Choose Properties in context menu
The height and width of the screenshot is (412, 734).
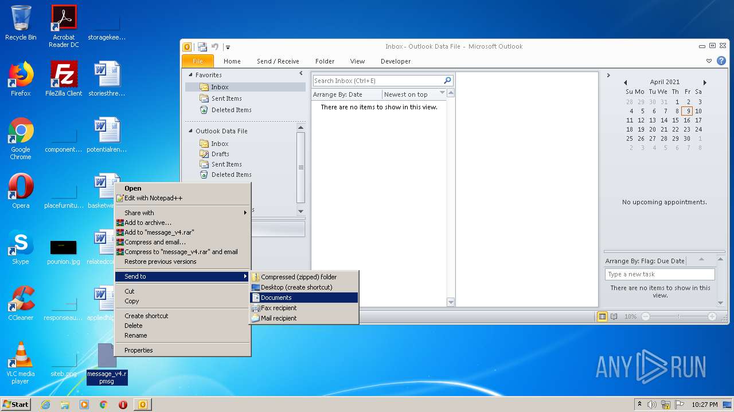[x=183, y=350]
